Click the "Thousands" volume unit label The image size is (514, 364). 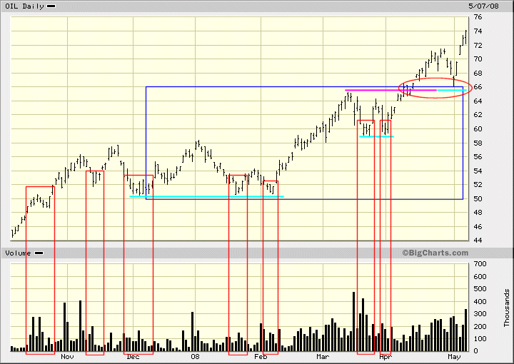point(507,308)
